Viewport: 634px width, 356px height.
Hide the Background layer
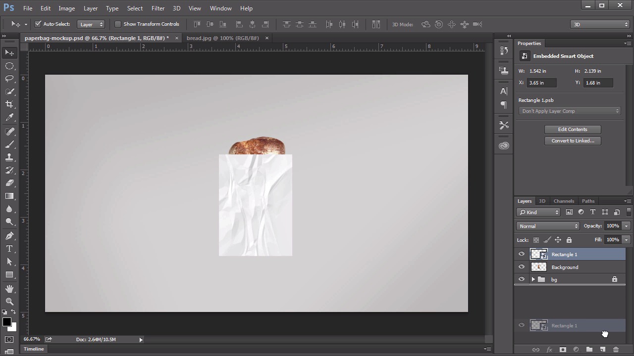[522, 267]
